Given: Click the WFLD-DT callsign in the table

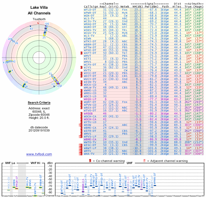Looking at the screenshot, I should tap(90, 10).
